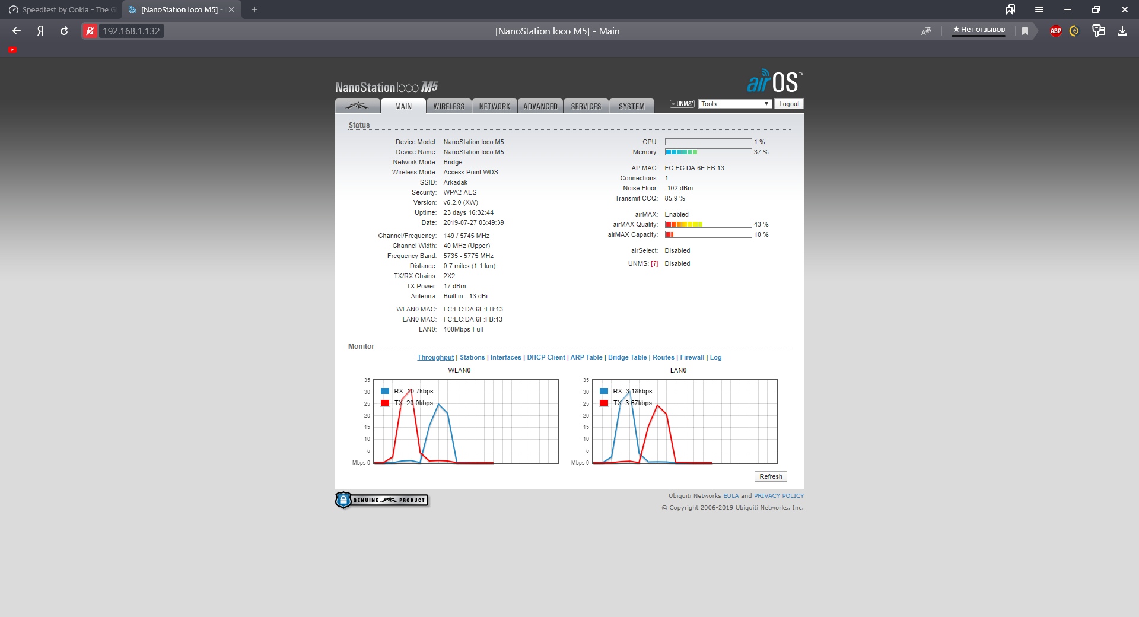Open the page translate icon

click(x=926, y=31)
